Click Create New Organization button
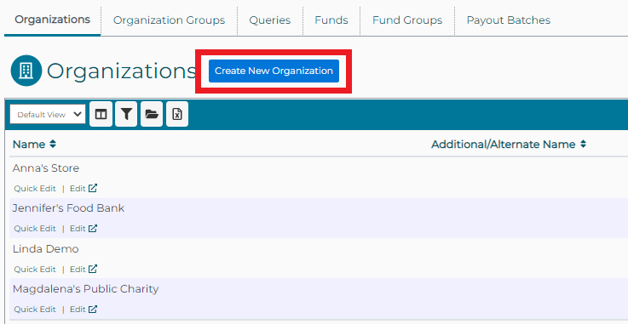This screenshot has height=324, width=628. [274, 71]
